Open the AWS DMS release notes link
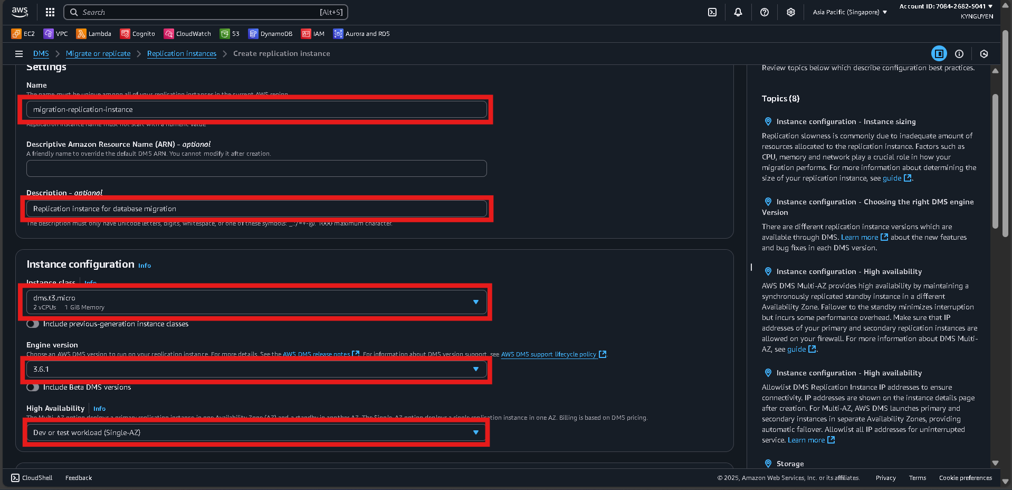 coord(316,354)
